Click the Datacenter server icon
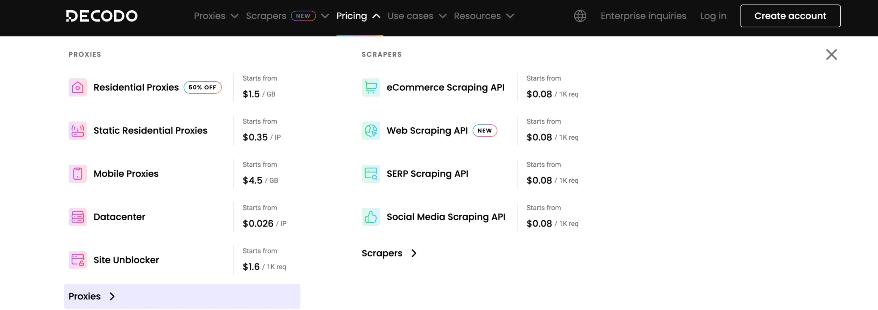The height and width of the screenshot is (310, 878). tap(78, 217)
